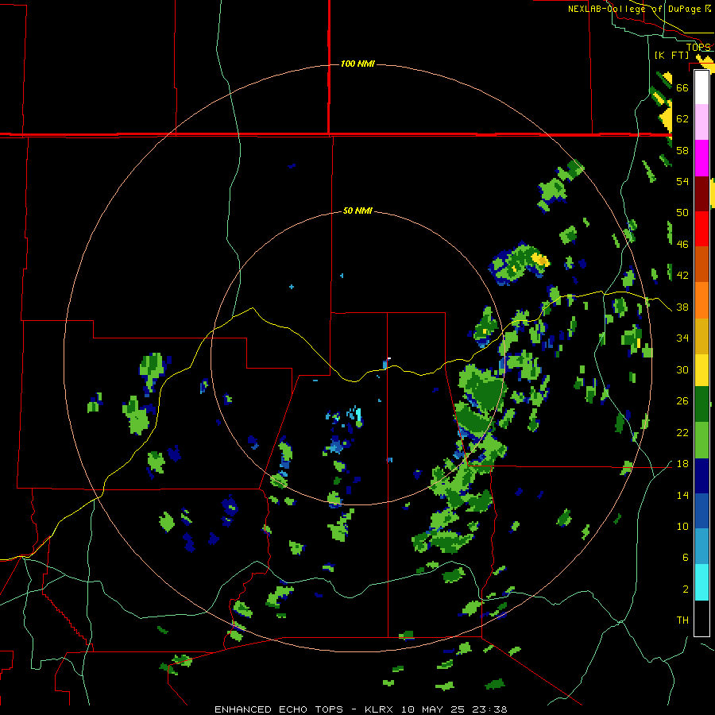Click the 62 value on the legend
Image resolution: width=715 pixels, height=715 pixels.
[682, 118]
